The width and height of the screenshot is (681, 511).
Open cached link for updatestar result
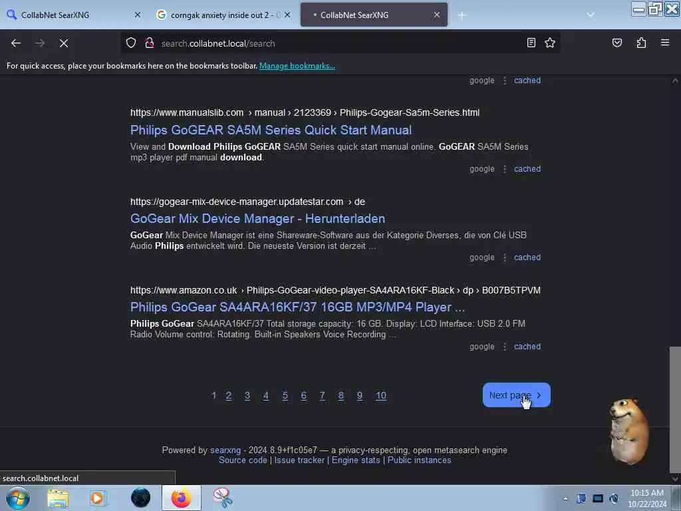(527, 257)
